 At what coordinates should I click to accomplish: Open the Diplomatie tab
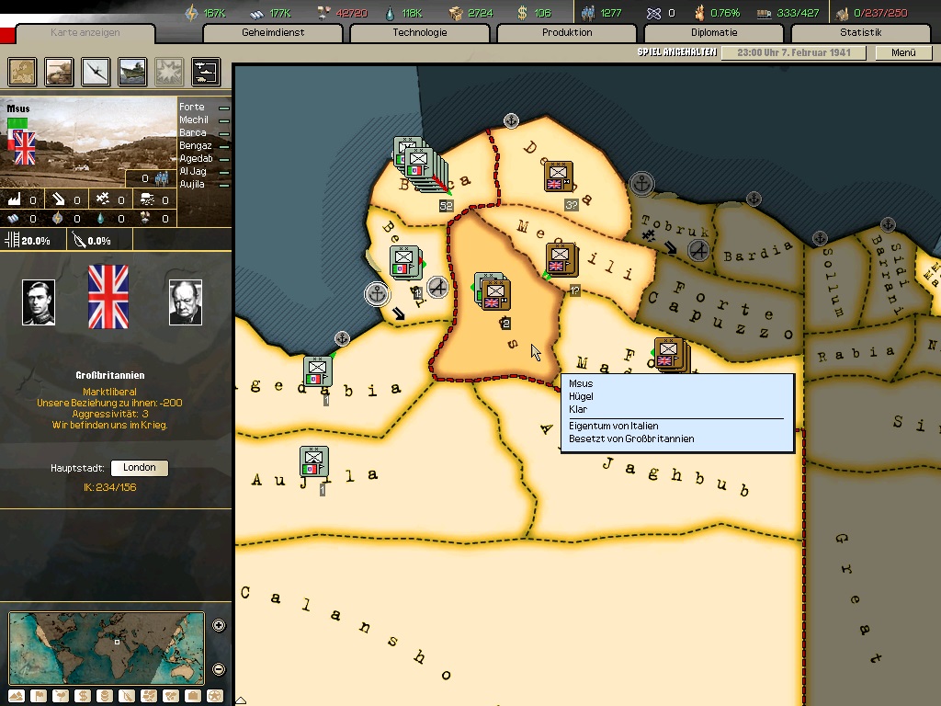[x=713, y=33]
